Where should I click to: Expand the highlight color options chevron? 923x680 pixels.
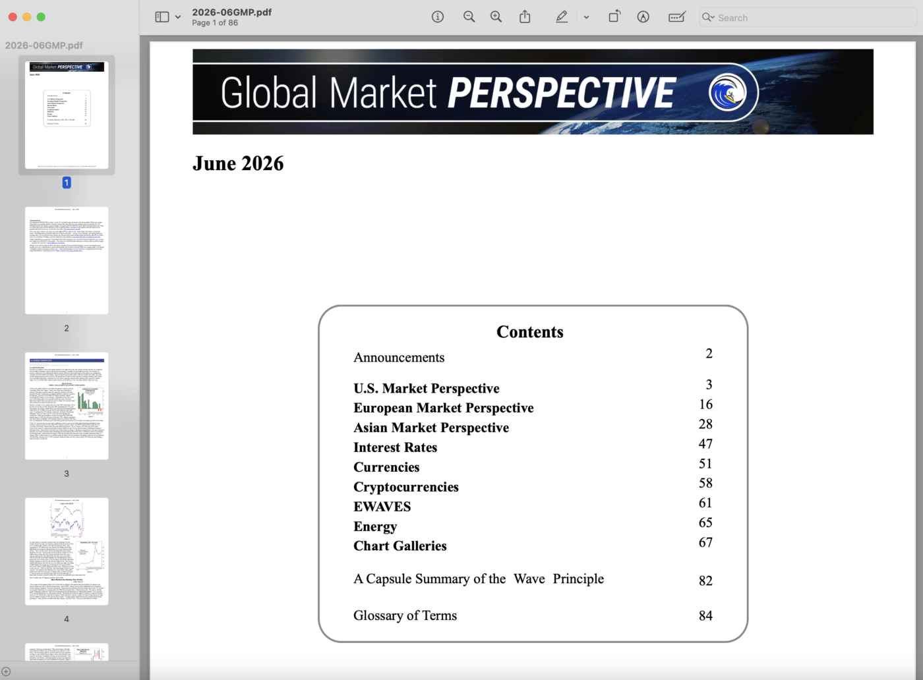[586, 17]
